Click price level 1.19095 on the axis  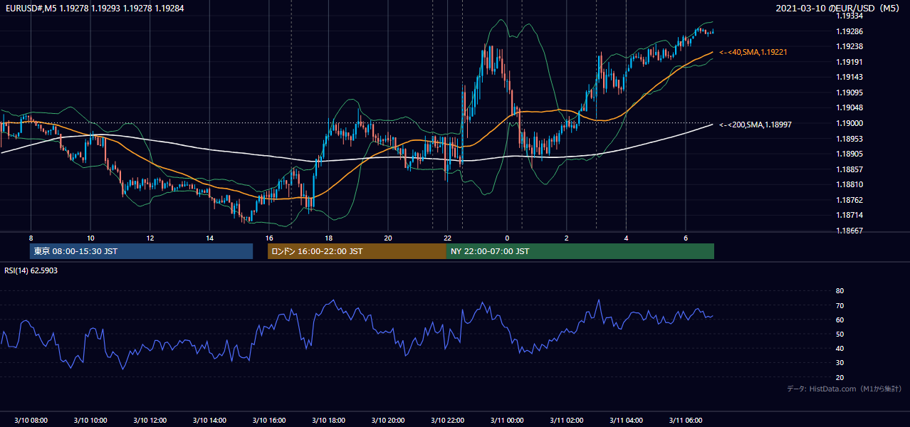tap(849, 93)
